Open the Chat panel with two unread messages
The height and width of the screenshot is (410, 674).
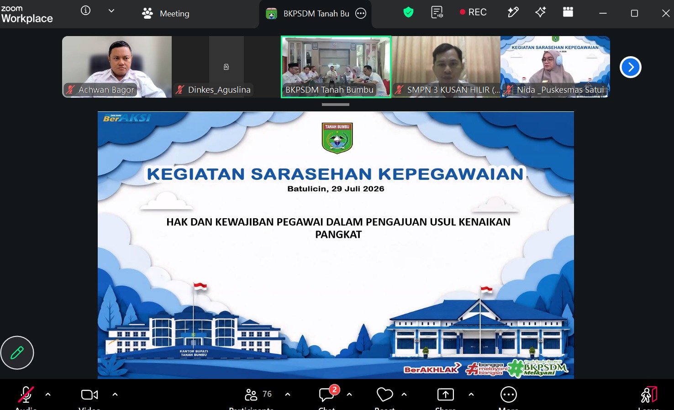(327, 394)
